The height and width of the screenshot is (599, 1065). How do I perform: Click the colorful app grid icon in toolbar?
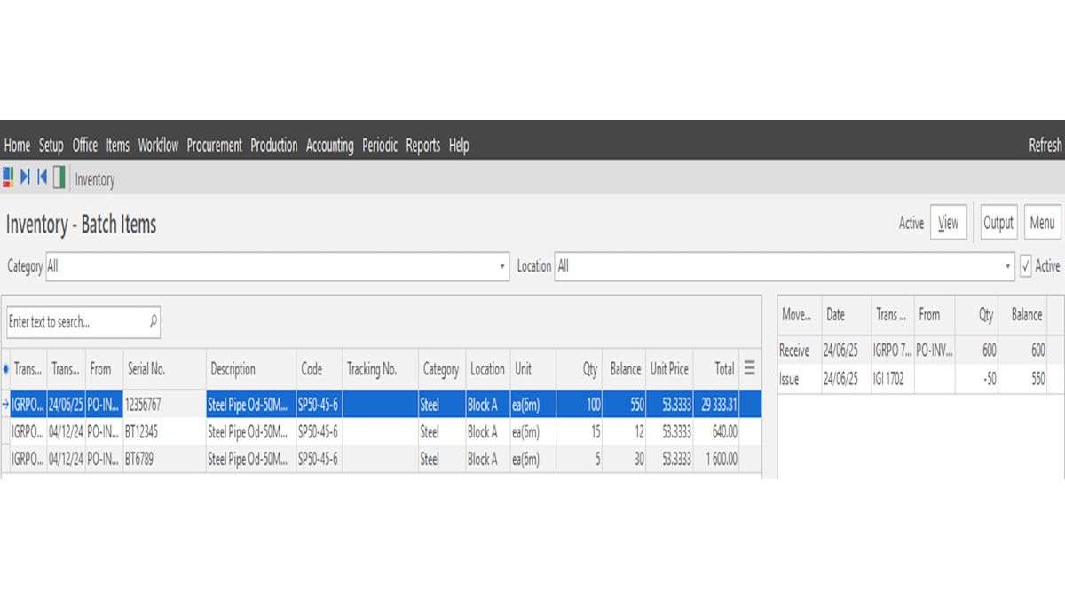pyautogui.click(x=8, y=177)
